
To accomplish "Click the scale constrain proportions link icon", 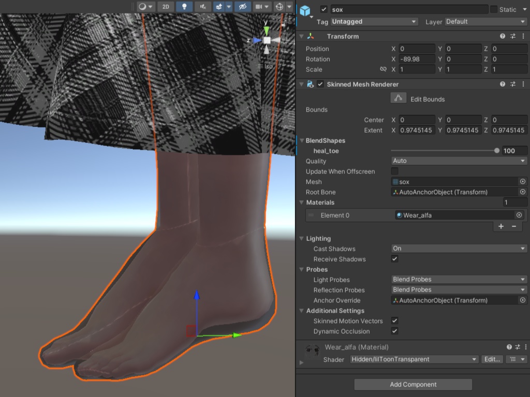I will (383, 69).
